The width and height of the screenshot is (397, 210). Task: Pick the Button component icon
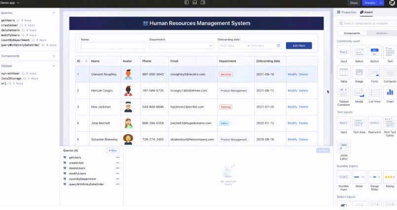(x=374, y=52)
